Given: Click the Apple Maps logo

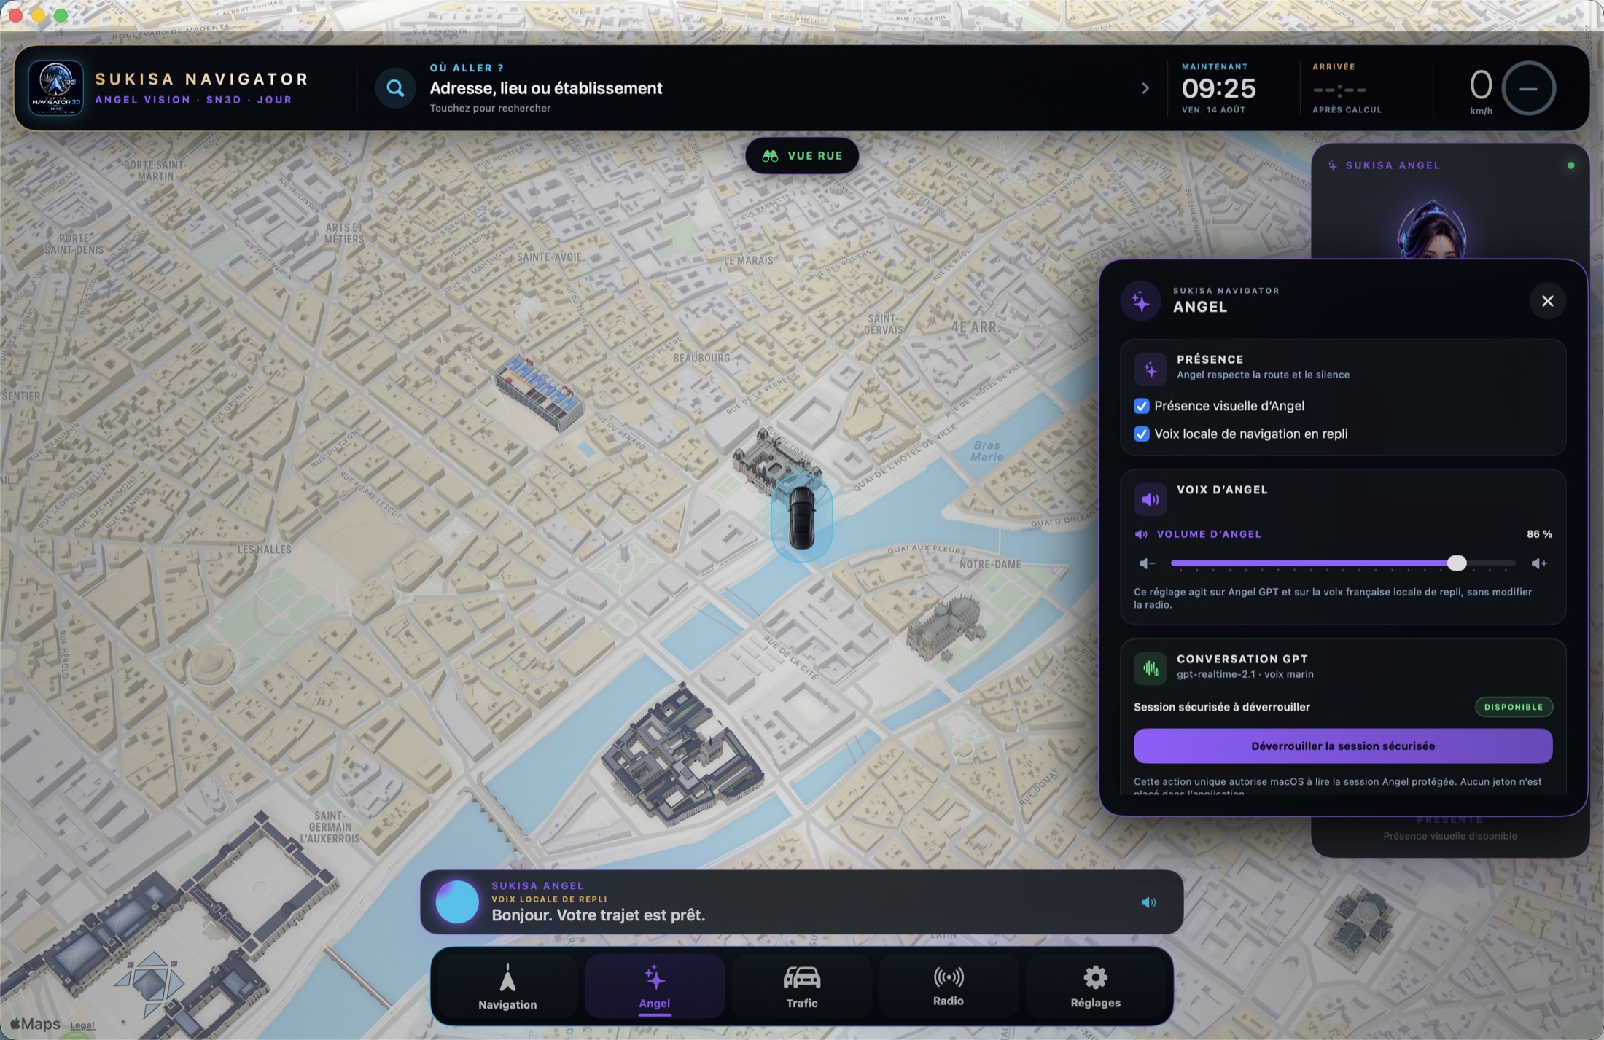Looking at the screenshot, I should (35, 1024).
